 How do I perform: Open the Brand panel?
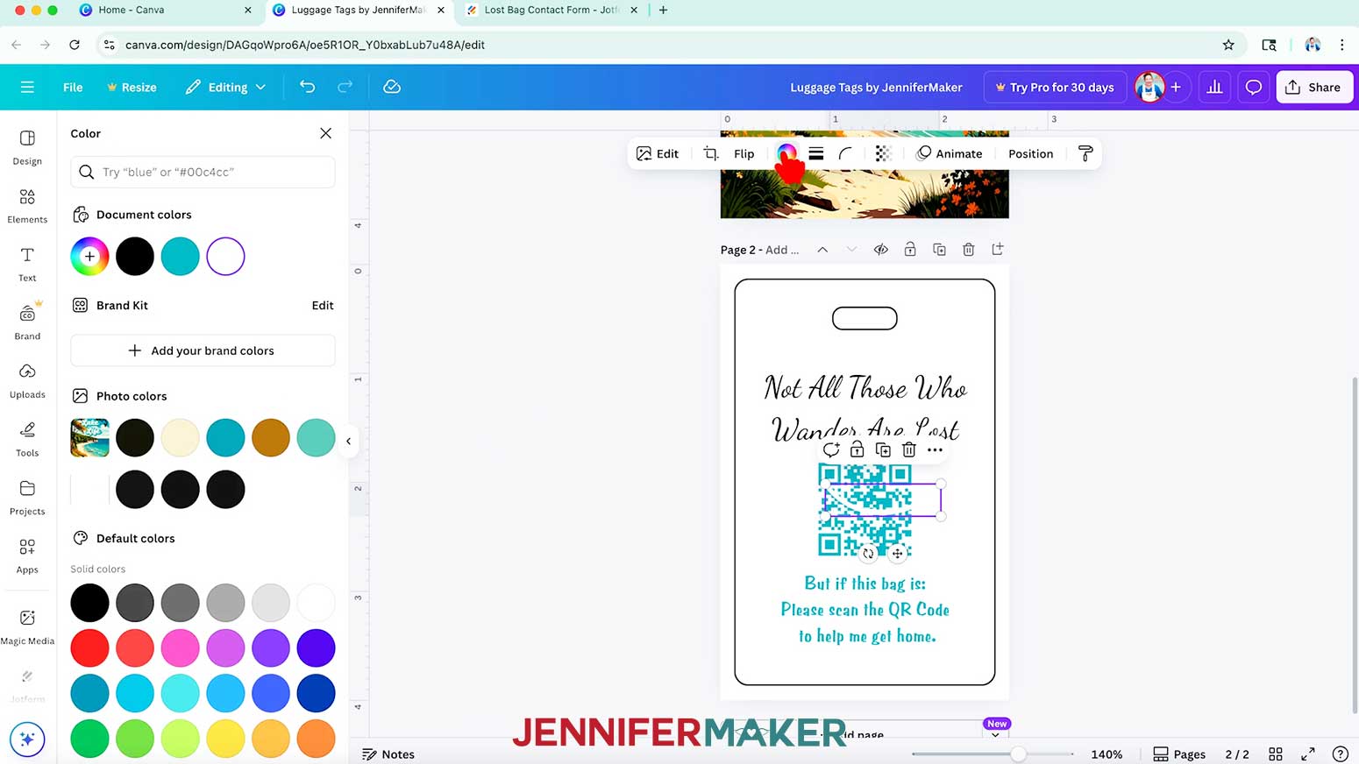coord(27,322)
